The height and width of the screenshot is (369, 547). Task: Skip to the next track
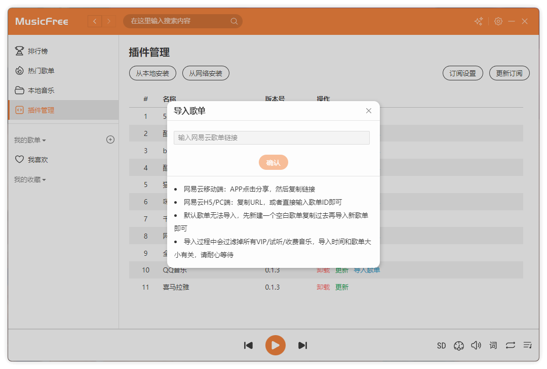302,345
